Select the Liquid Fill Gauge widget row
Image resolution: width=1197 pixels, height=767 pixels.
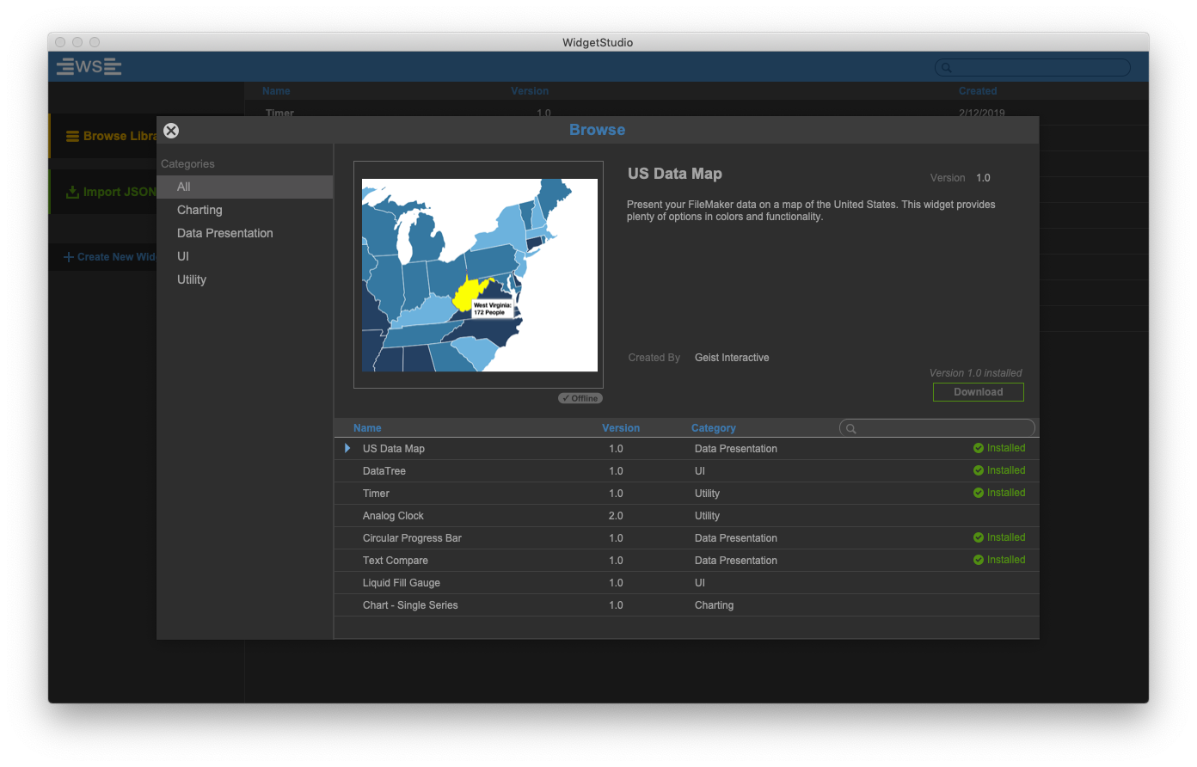click(x=686, y=583)
